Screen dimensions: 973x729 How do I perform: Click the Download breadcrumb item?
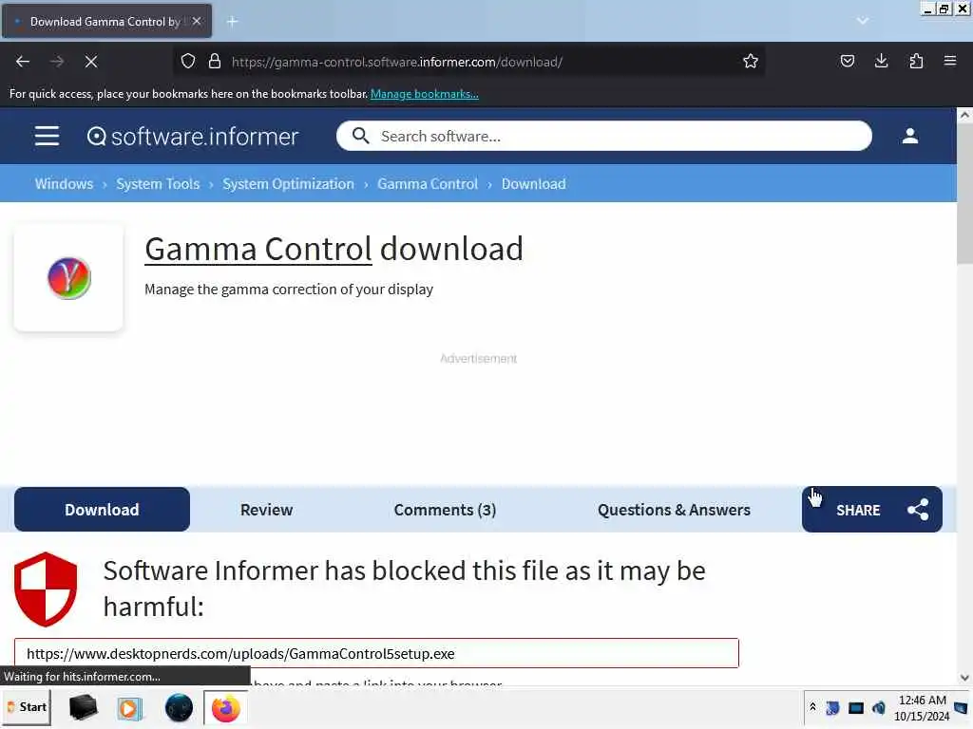[534, 184]
